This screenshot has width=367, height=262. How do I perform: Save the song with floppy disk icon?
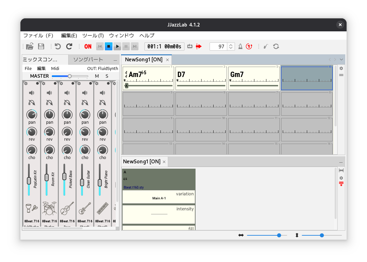[41, 46]
